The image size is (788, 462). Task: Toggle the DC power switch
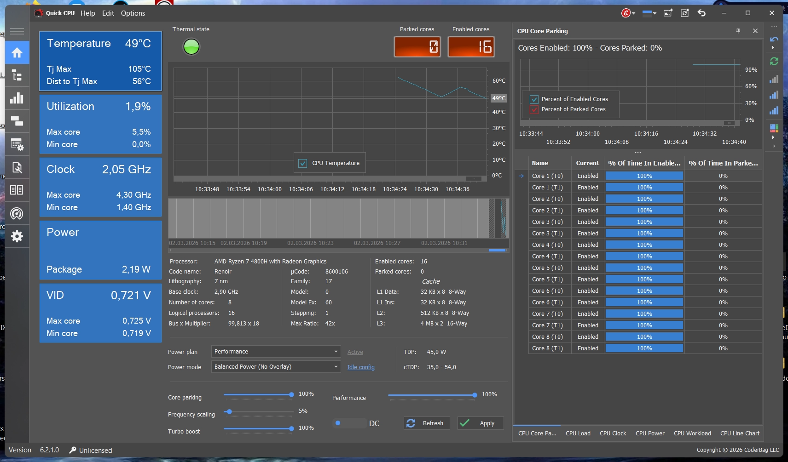tap(349, 423)
